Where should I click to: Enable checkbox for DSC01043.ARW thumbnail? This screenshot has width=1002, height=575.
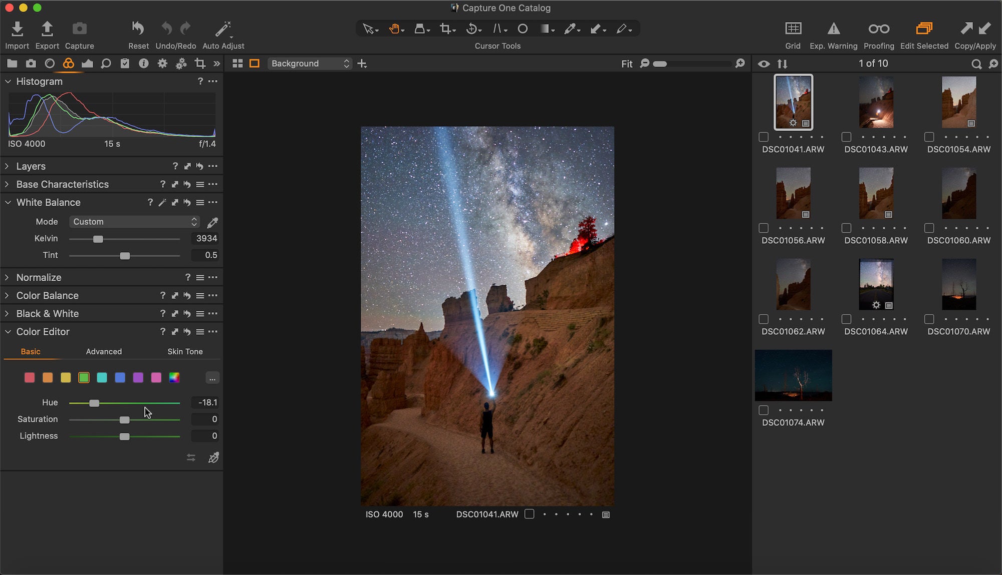(x=846, y=137)
